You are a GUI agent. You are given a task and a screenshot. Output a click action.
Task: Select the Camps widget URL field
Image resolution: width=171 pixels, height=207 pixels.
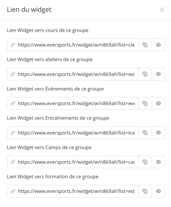[x=73, y=162]
